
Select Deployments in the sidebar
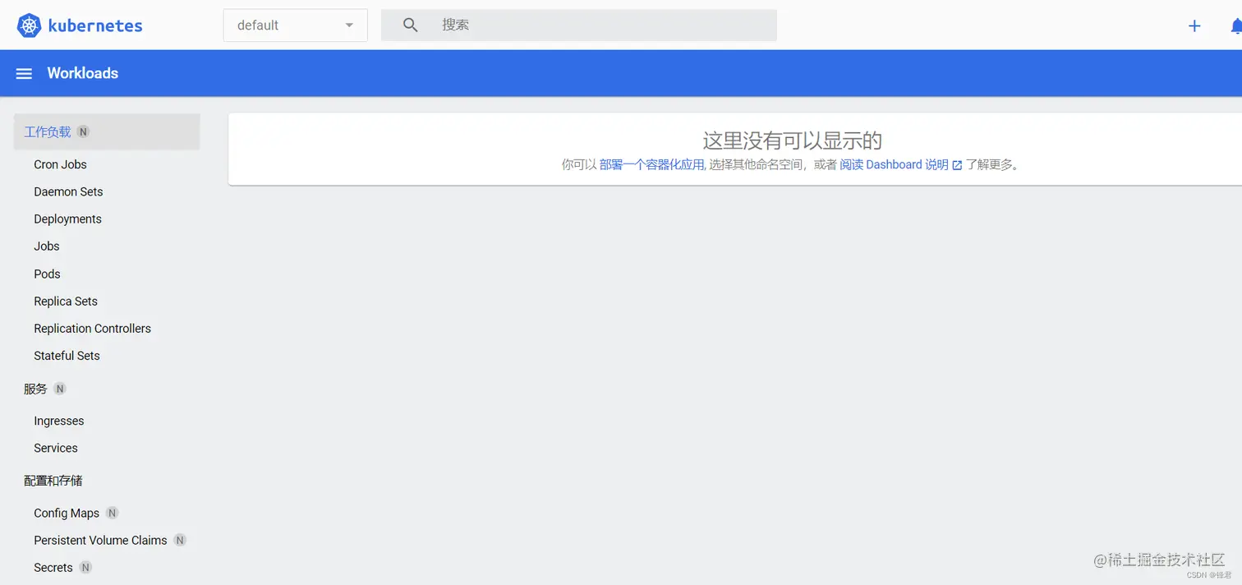click(x=67, y=219)
